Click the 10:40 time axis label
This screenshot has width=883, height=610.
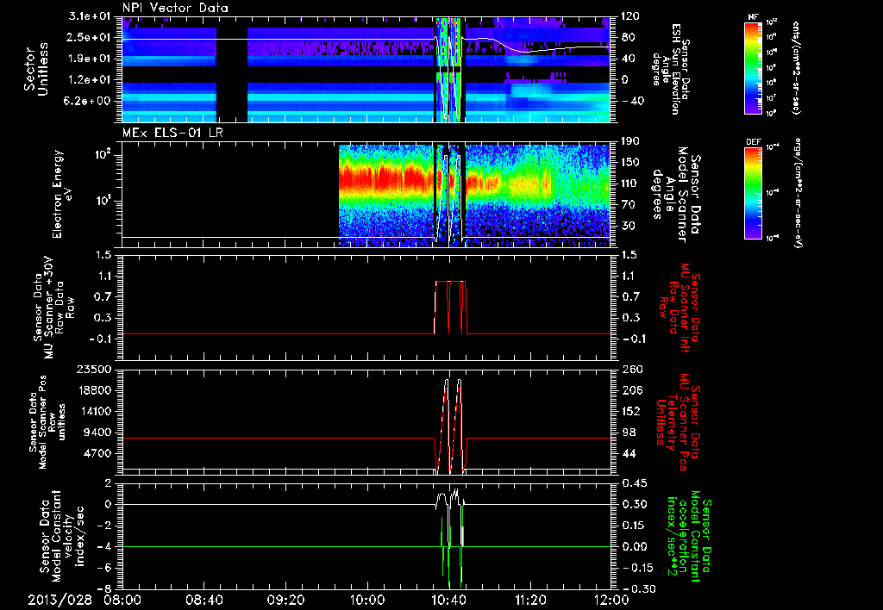tap(448, 600)
